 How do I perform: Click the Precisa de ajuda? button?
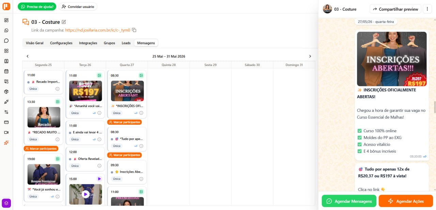37,6
